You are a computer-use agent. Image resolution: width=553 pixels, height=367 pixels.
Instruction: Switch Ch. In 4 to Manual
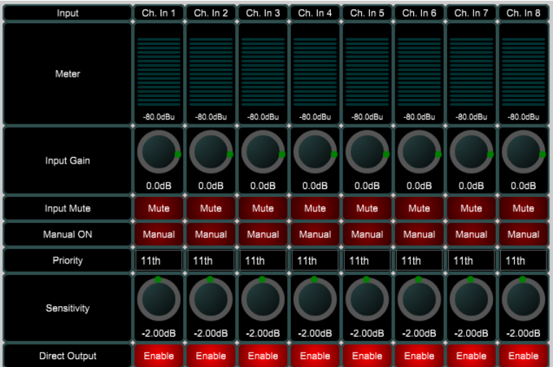(x=315, y=235)
